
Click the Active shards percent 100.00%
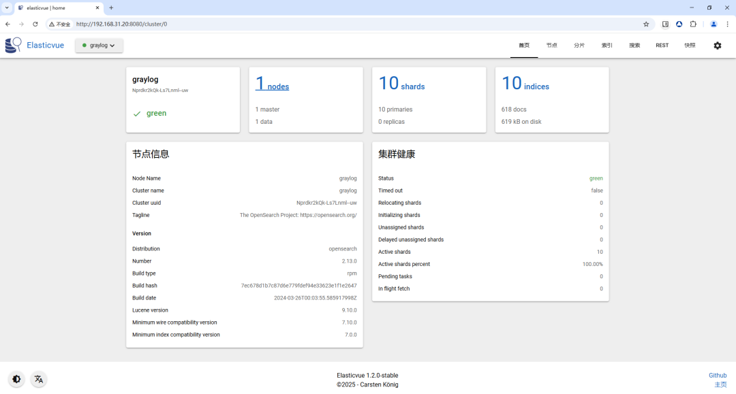click(592, 264)
